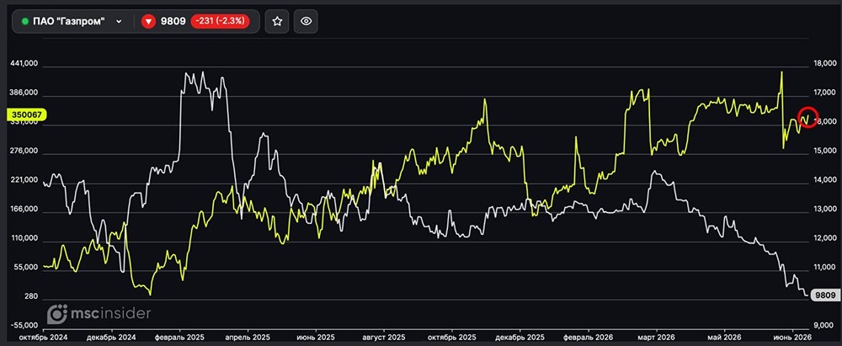
Task: Click the -231 (-2.3%) change badge
Action: tap(220, 22)
